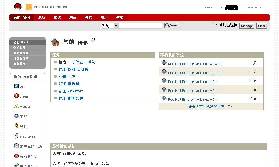Click 查看所有不活跃的系统 link
279x167 pixels.
pos(210,107)
